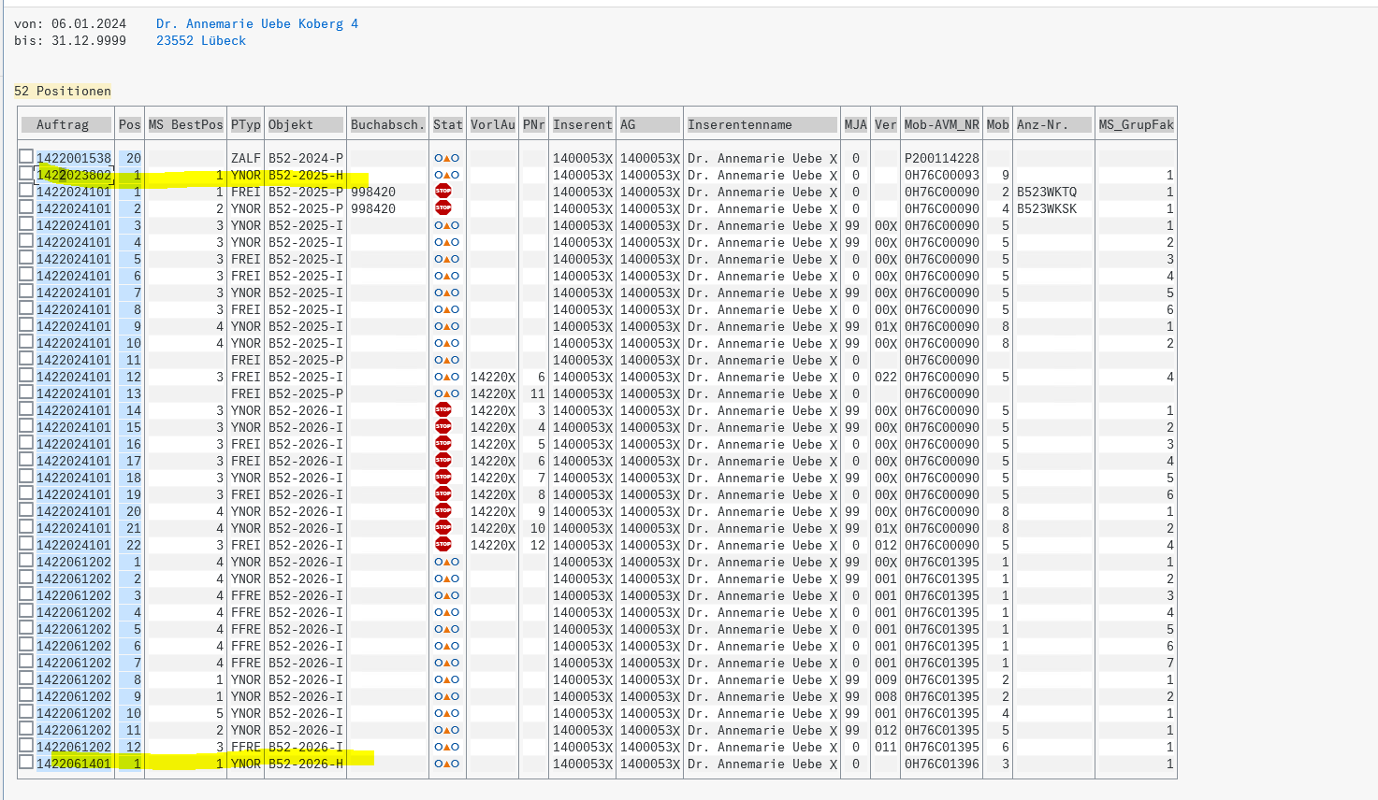Viewport: 1378px width, 800px height.
Task: Click status icon in row 1422023802
Action: [x=447, y=175]
